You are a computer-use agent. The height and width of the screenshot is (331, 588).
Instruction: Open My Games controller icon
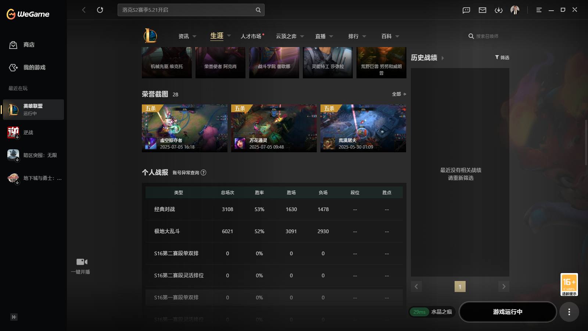coord(13,68)
